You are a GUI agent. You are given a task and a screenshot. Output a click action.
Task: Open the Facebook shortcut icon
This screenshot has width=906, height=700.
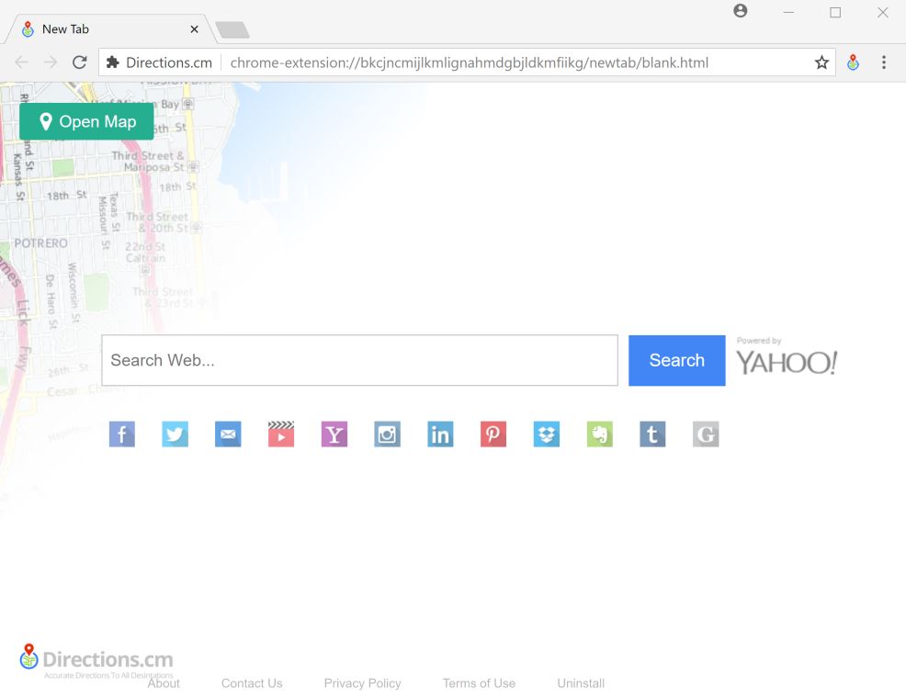[122, 435]
